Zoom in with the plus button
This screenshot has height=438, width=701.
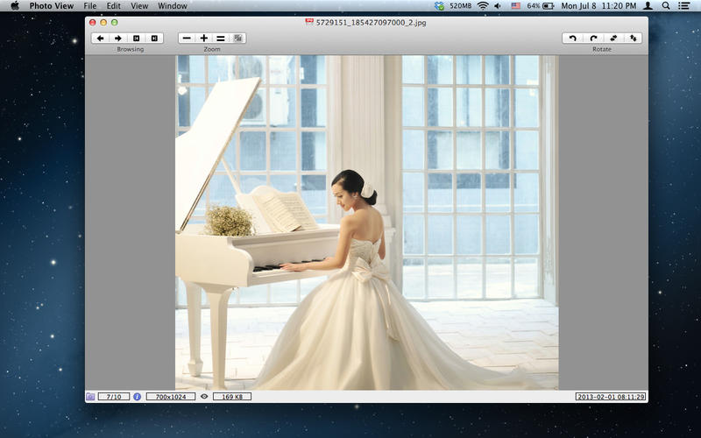pyautogui.click(x=204, y=39)
